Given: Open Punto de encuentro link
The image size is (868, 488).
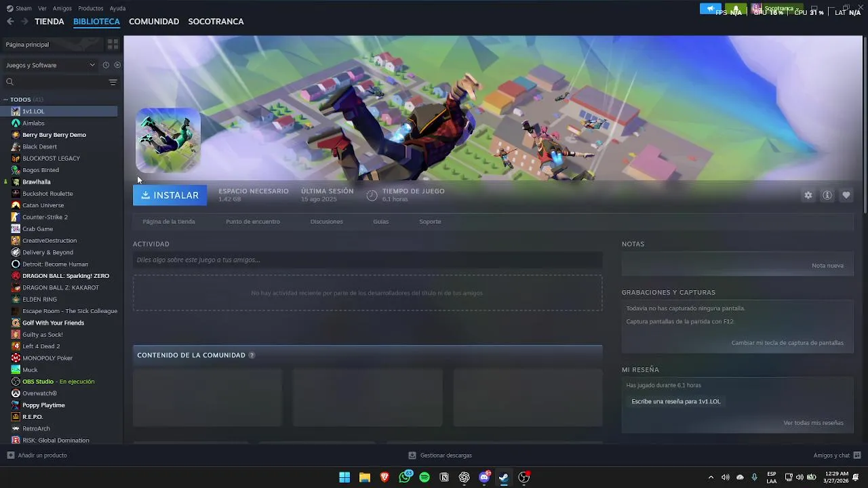Looking at the screenshot, I should tap(253, 222).
